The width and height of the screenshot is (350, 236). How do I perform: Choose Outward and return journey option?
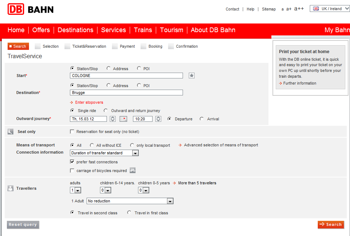(105, 111)
